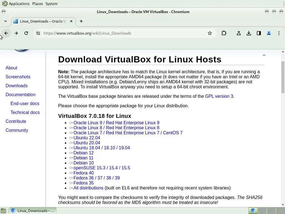Download the Ubuntu 20.04 package

click(x=87, y=143)
